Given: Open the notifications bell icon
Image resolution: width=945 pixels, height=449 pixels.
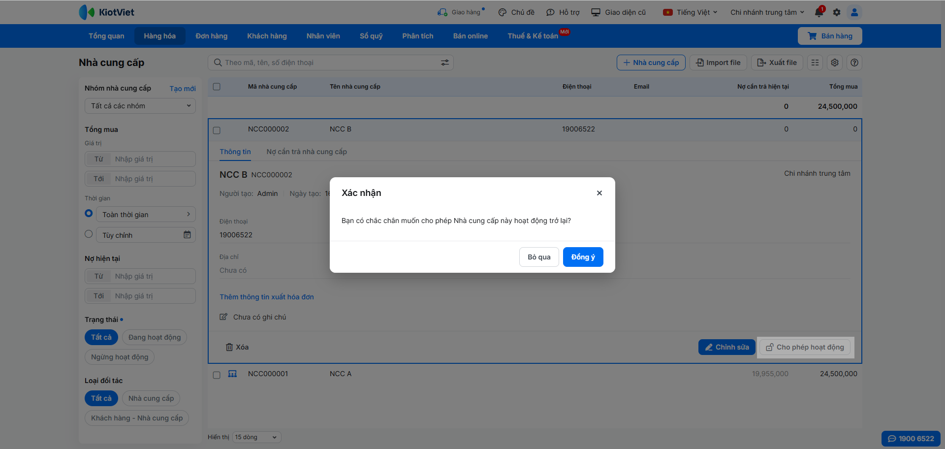Looking at the screenshot, I should click(x=819, y=12).
